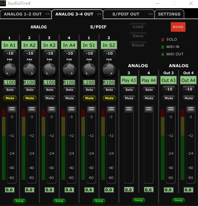198x206 pixels.
Task: Toggle the -10 level button on Out A3
Action: pos(169,89)
